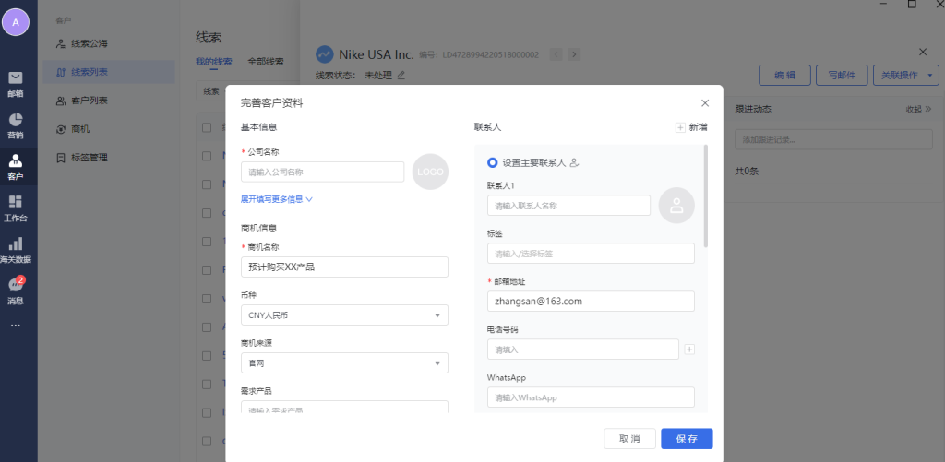Click the company LOGO upload placeholder
This screenshot has height=462, width=945.
click(430, 172)
